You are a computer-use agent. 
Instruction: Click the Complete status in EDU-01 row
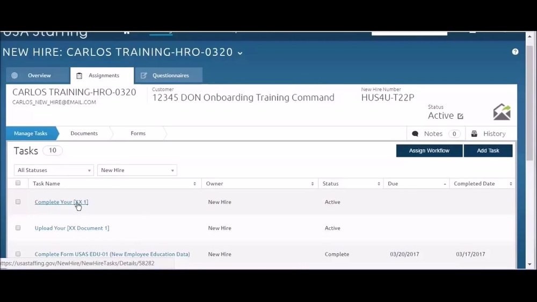pyautogui.click(x=337, y=254)
